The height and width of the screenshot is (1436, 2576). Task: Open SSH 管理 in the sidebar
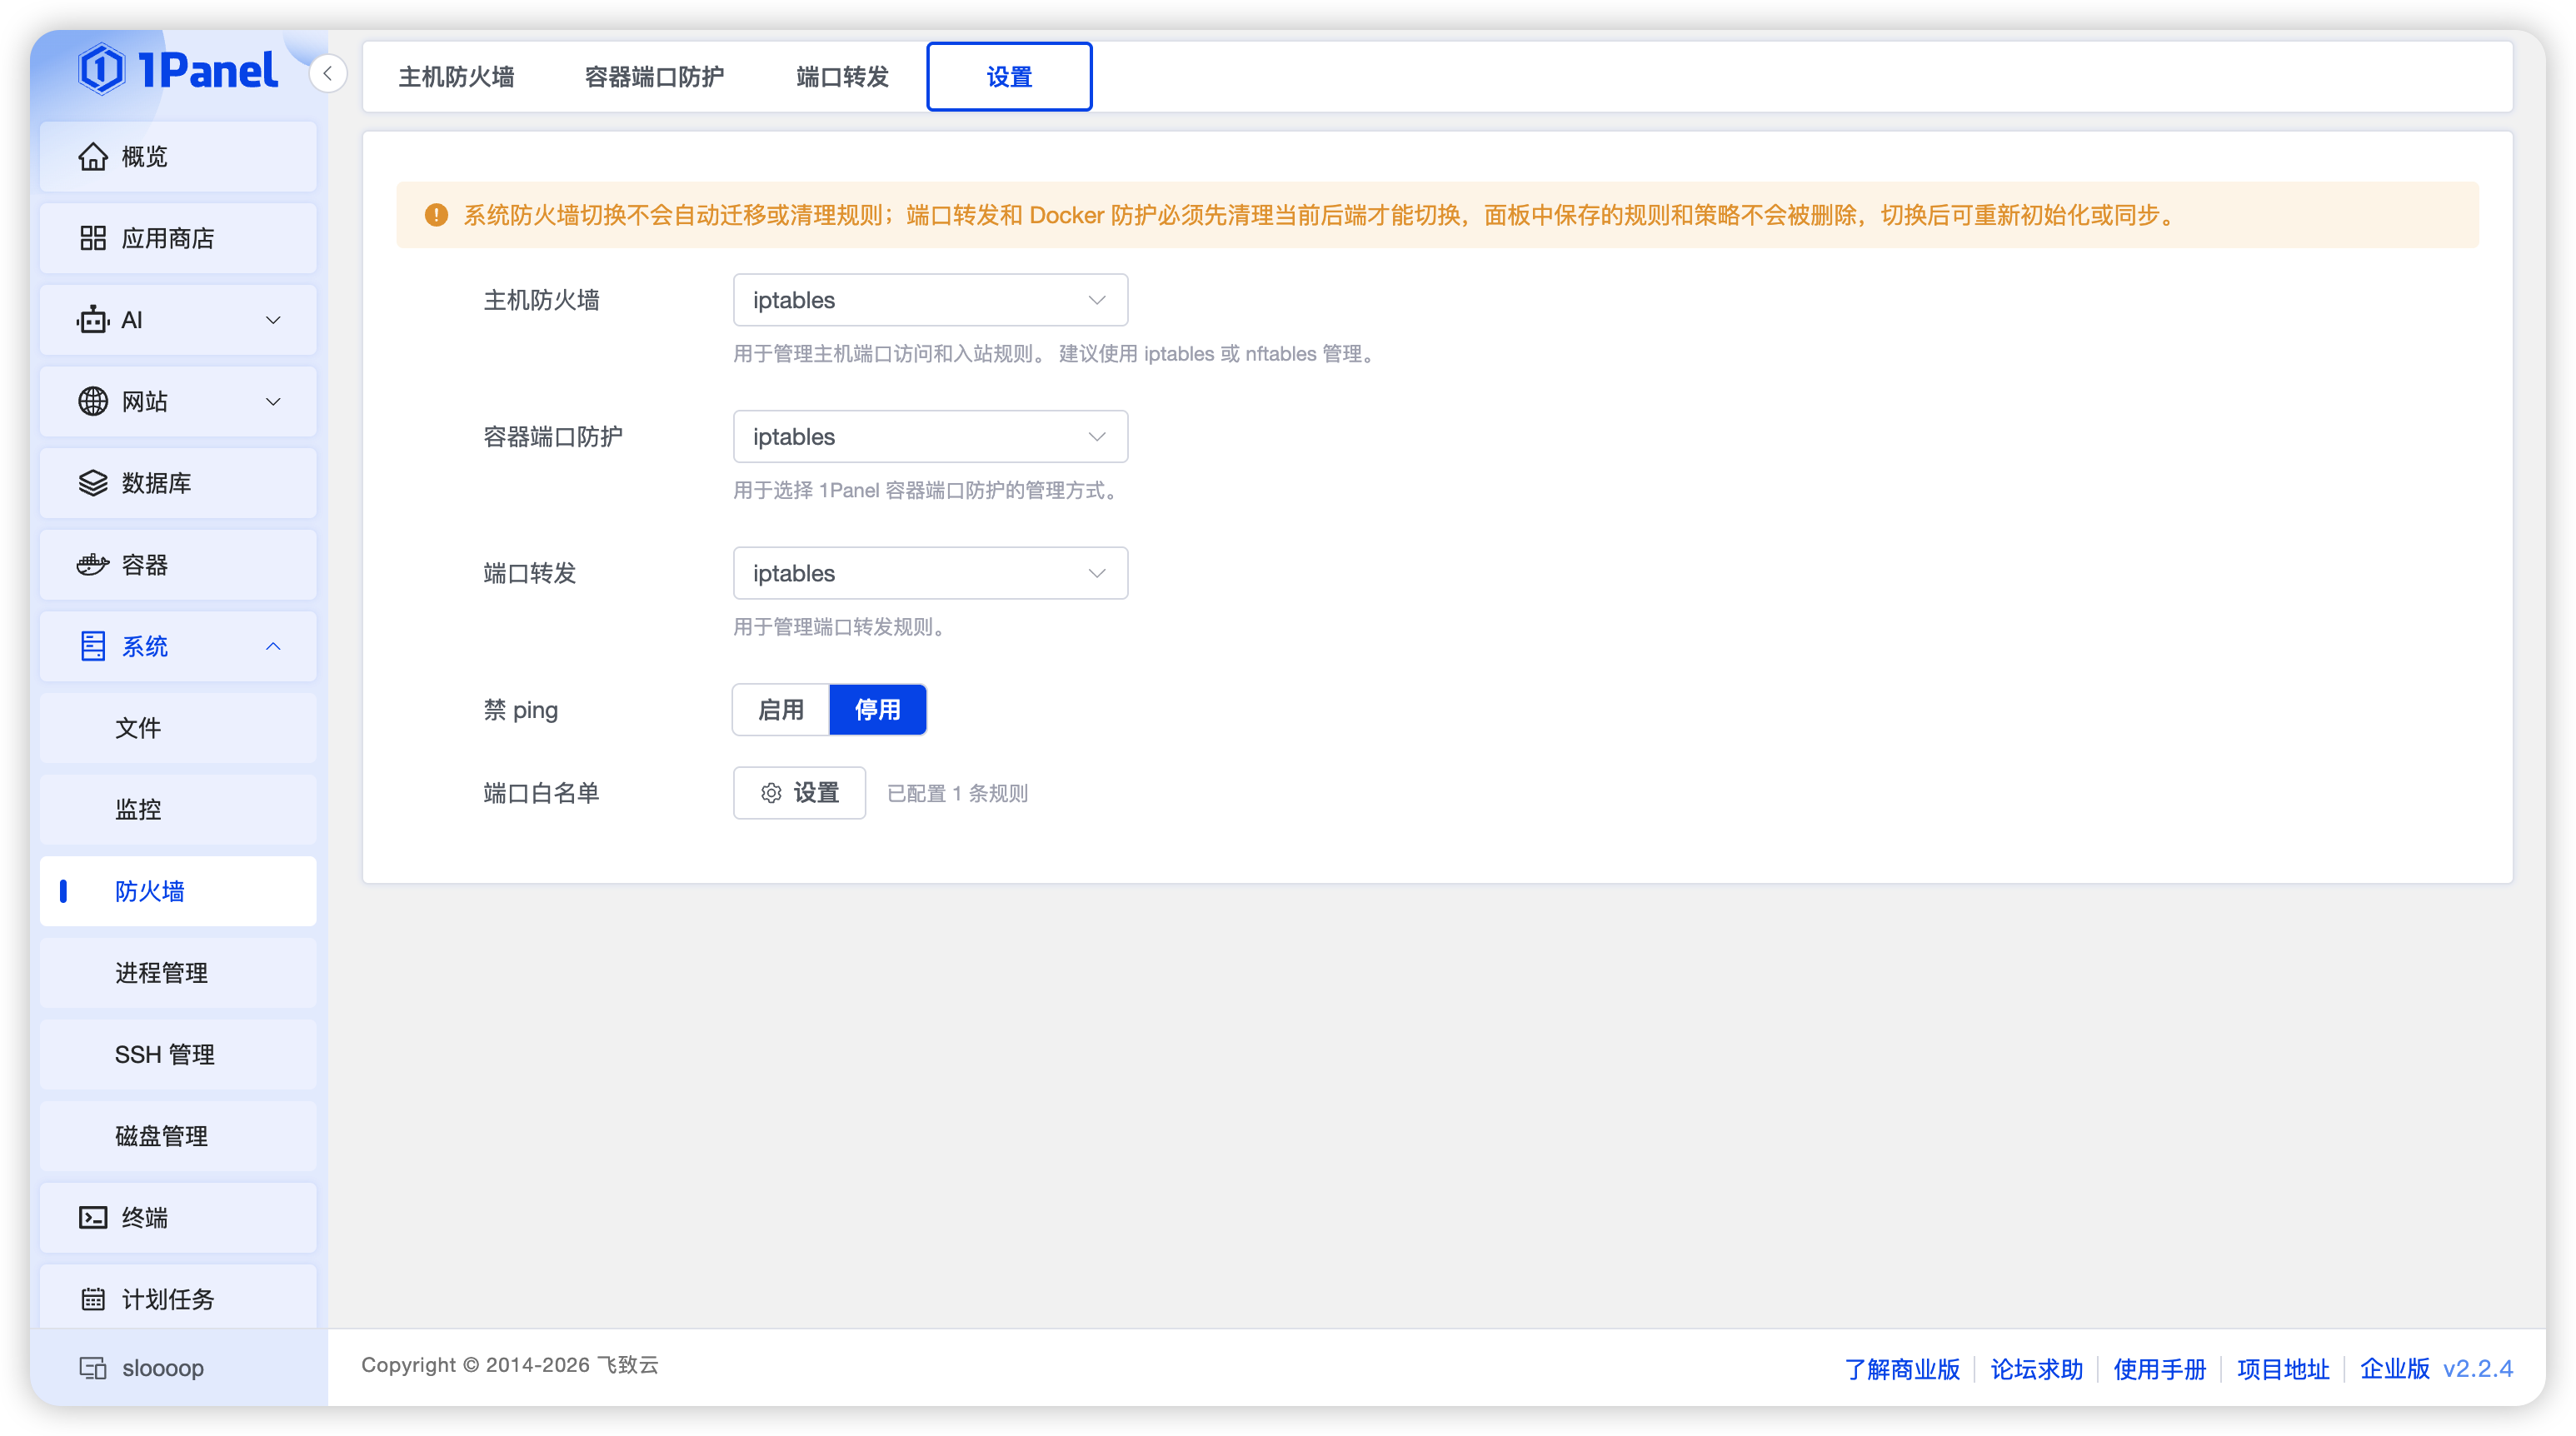point(178,1054)
